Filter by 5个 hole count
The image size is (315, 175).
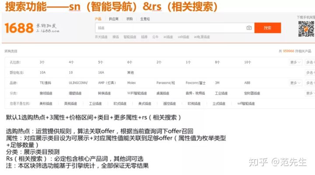[x=101, y=62]
